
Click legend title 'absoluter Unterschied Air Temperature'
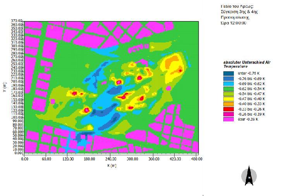[x=247, y=64]
